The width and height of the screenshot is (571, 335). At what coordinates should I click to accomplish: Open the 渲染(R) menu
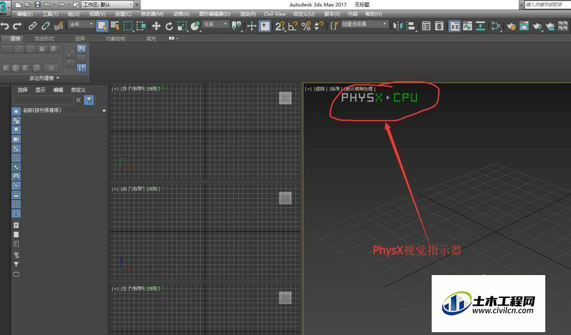248,14
